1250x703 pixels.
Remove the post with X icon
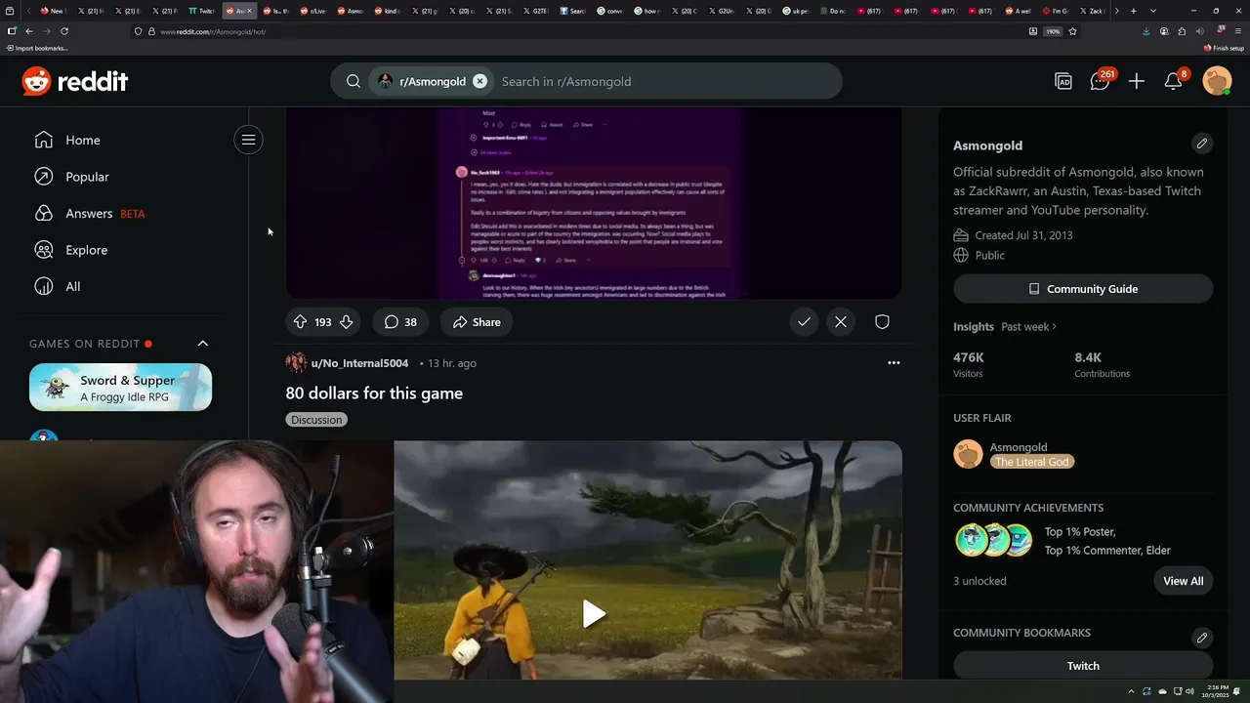(x=841, y=321)
